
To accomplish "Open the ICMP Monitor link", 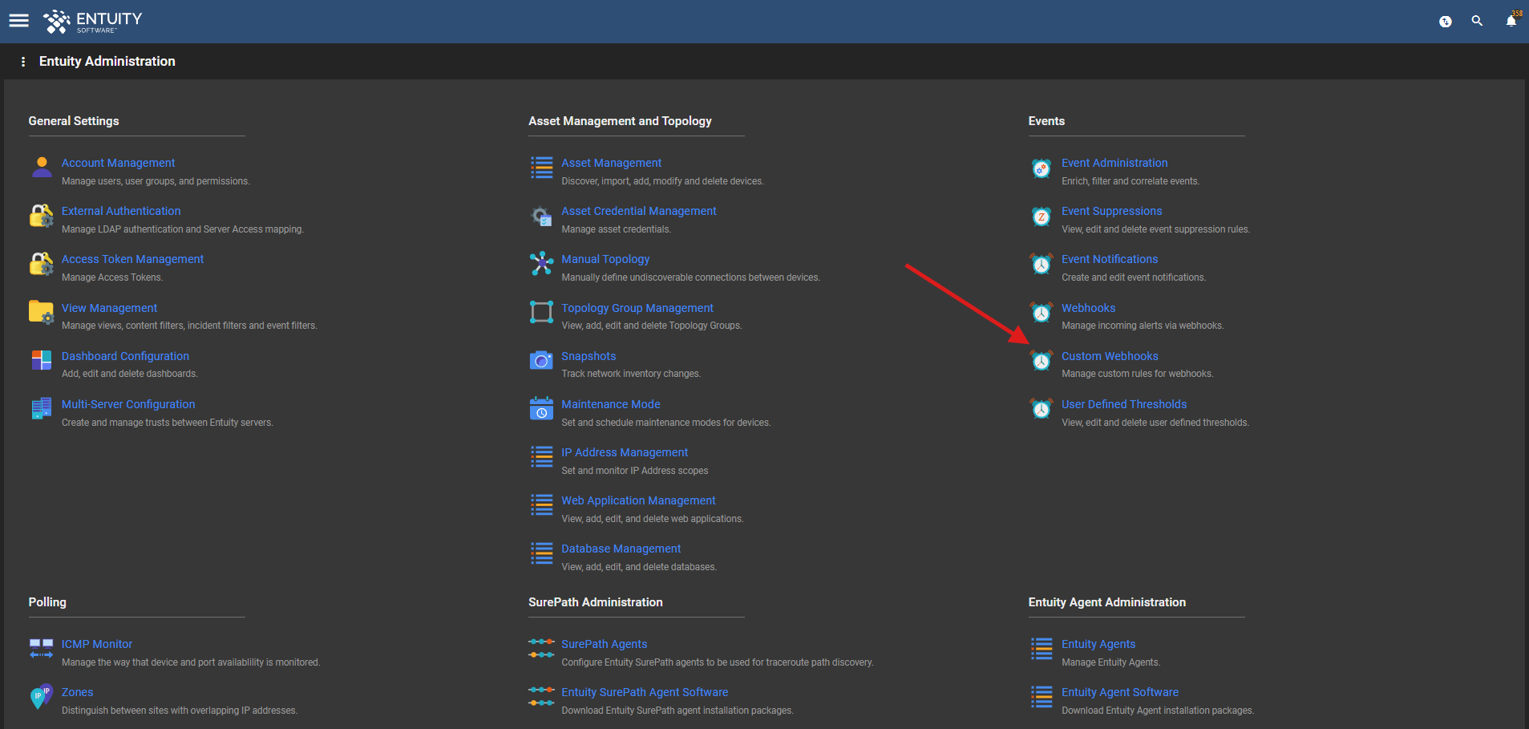I will point(97,644).
